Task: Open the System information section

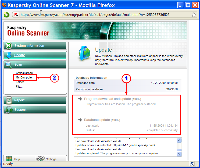Action: [x=35, y=46]
